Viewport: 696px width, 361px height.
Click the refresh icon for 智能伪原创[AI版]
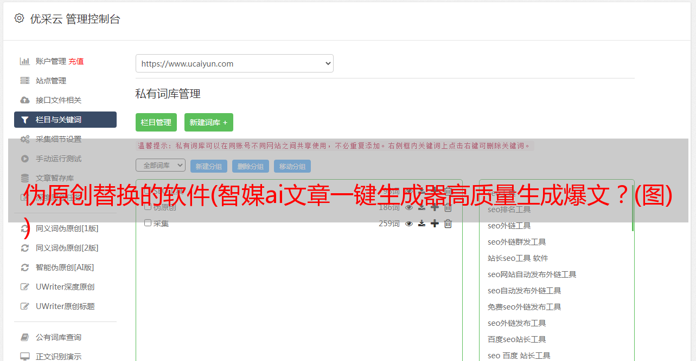pos(25,267)
